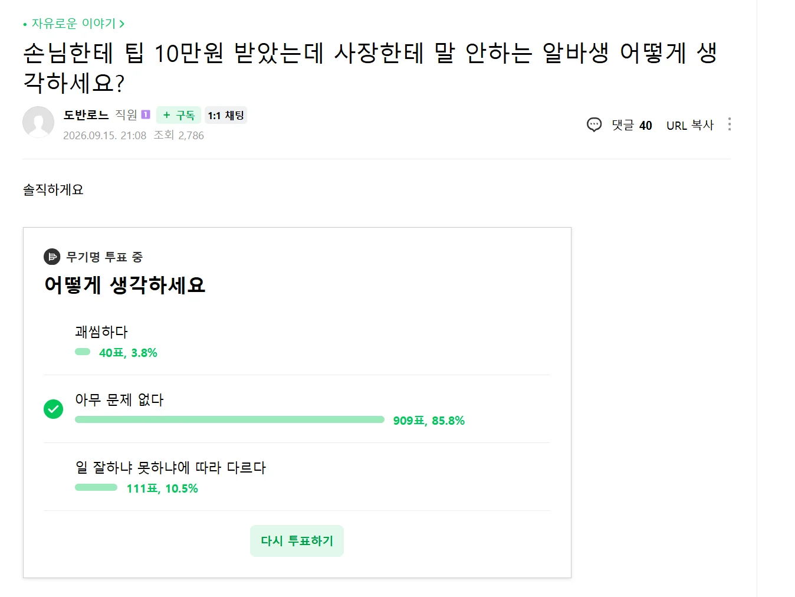Select the 괘씸하다 poll option

tap(297, 341)
